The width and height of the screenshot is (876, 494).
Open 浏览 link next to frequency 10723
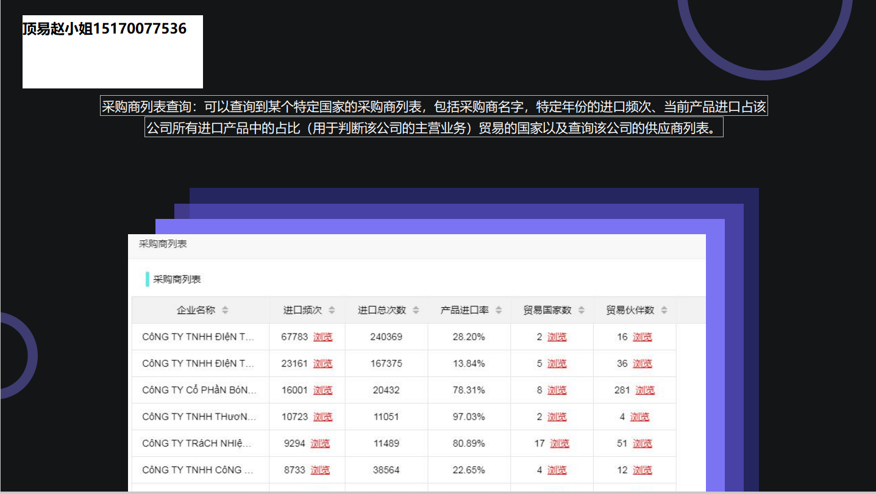(x=322, y=417)
